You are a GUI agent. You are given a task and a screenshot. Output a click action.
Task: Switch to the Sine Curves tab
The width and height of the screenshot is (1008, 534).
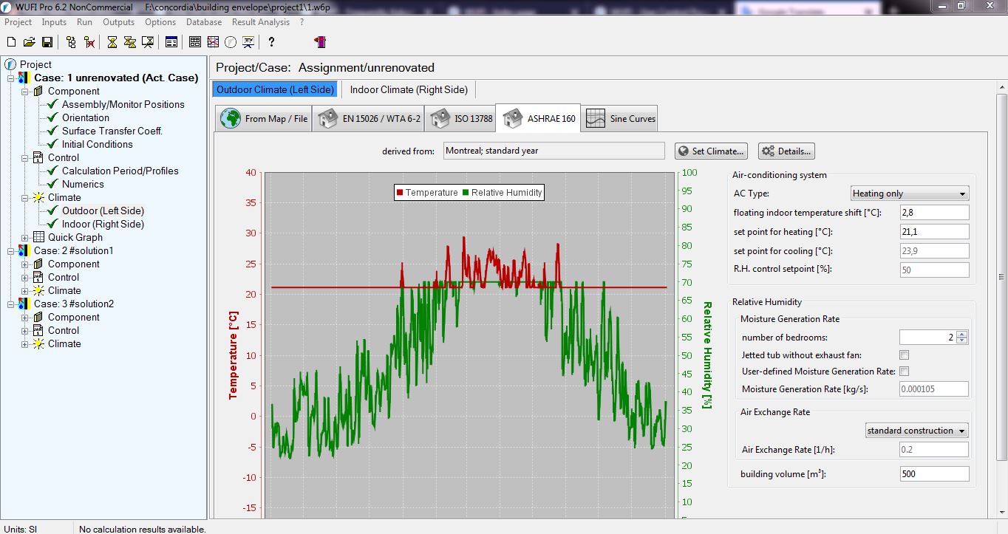[x=620, y=118]
